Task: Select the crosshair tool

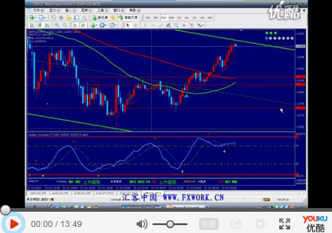Action: point(135,25)
